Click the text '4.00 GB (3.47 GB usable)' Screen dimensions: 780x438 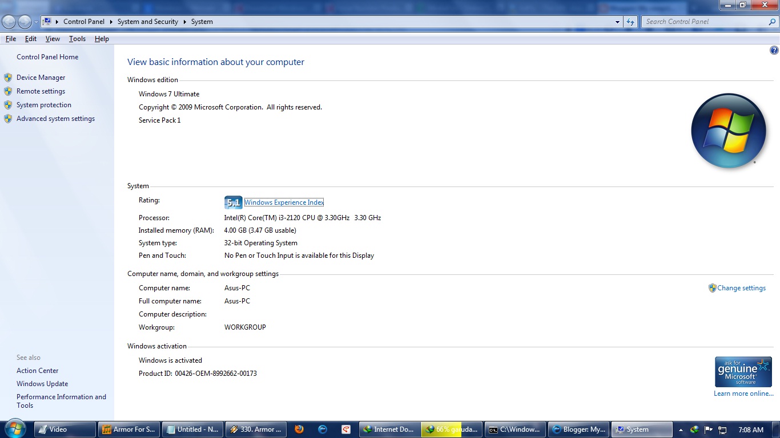[260, 230]
